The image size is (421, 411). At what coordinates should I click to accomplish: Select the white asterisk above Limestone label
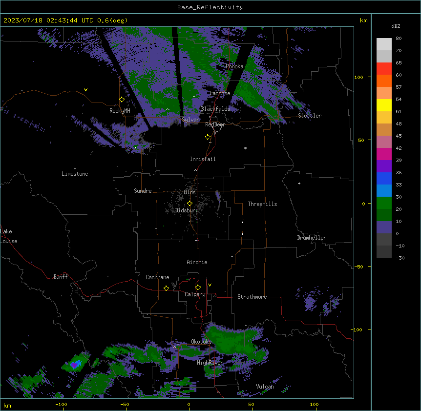(75, 169)
